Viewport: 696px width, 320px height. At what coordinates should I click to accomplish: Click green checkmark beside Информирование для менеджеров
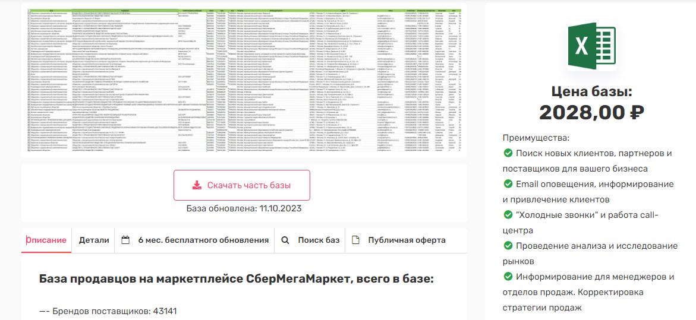508,277
